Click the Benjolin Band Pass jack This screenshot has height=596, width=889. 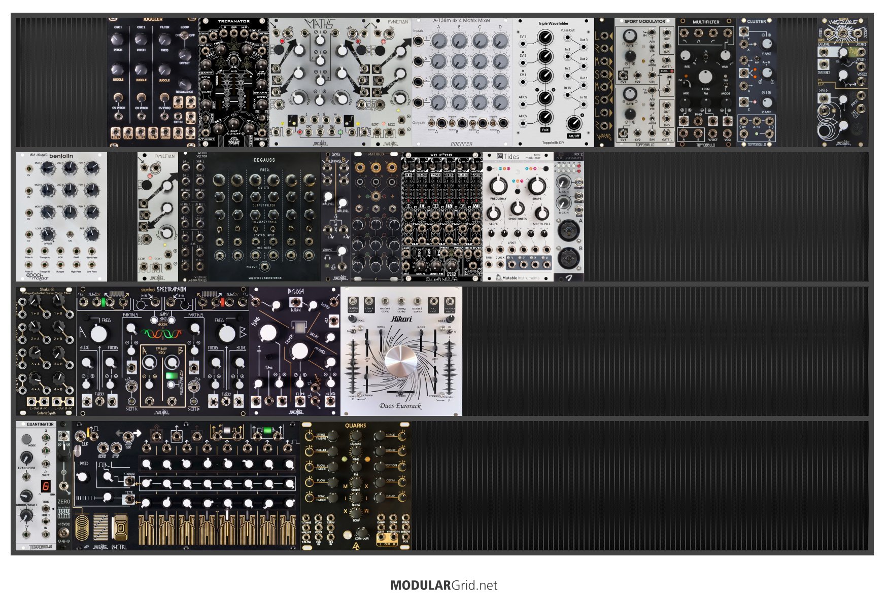92,251
